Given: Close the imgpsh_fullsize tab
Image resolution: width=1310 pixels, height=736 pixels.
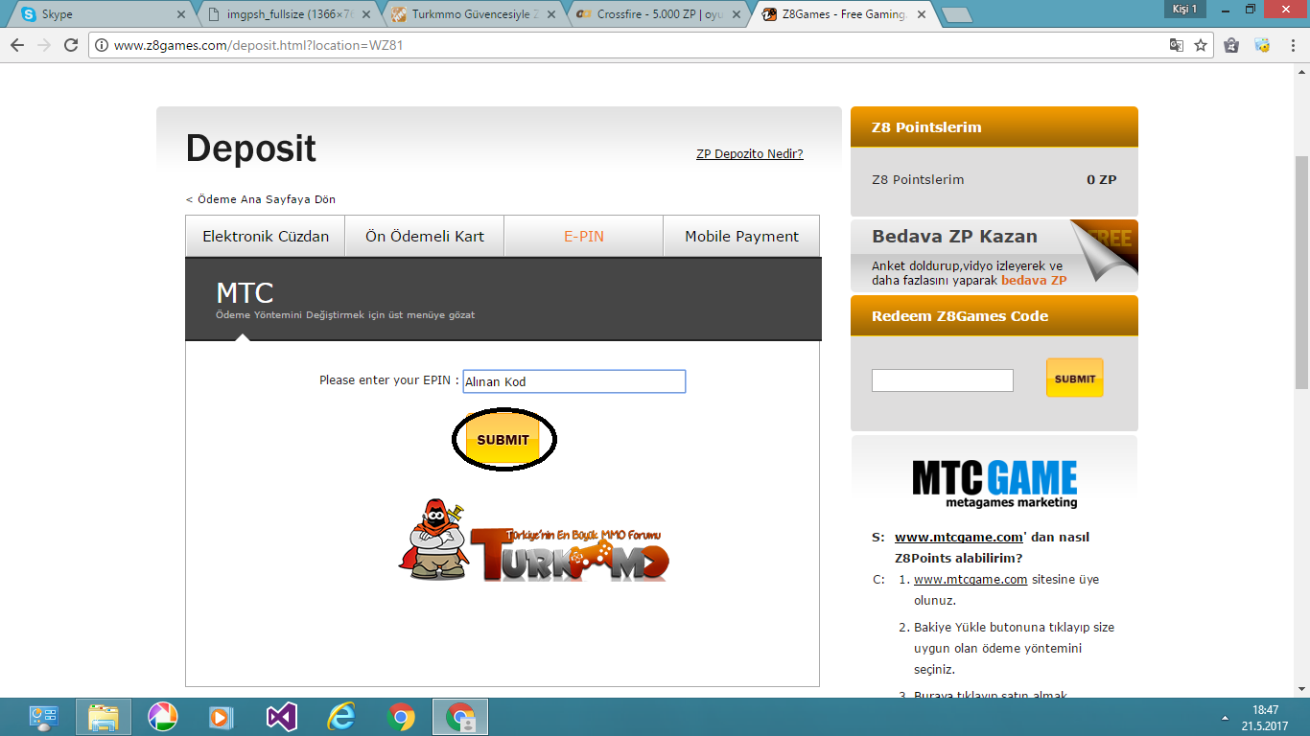Looking at the screenshot, I should pyautogui.click(x=366, y=14).
